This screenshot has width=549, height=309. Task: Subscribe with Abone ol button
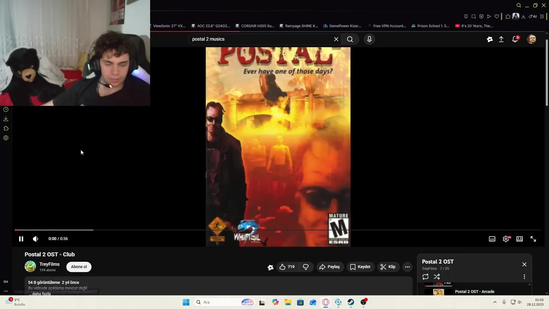[x=79, y=267]
